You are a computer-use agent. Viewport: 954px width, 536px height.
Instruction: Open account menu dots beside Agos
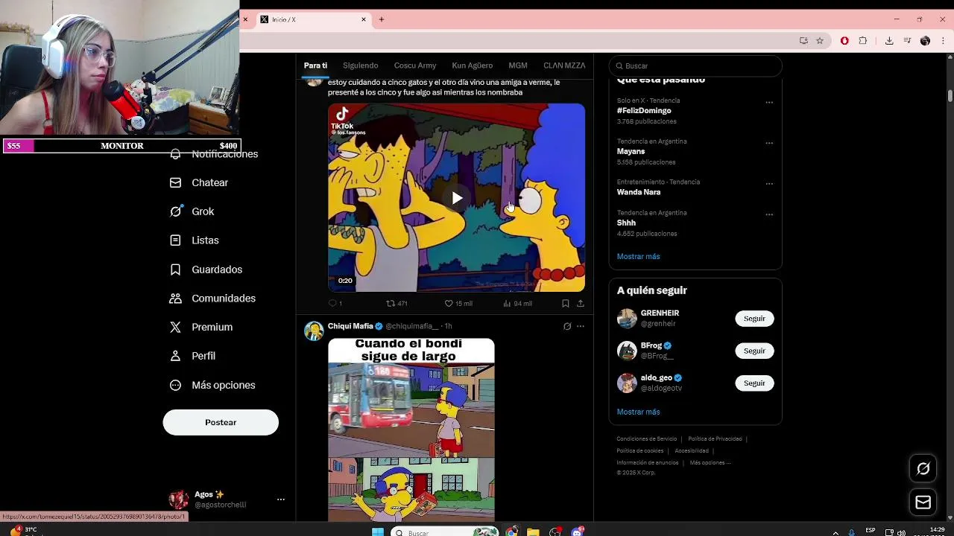pyautogui.click(x=281, y=500)
